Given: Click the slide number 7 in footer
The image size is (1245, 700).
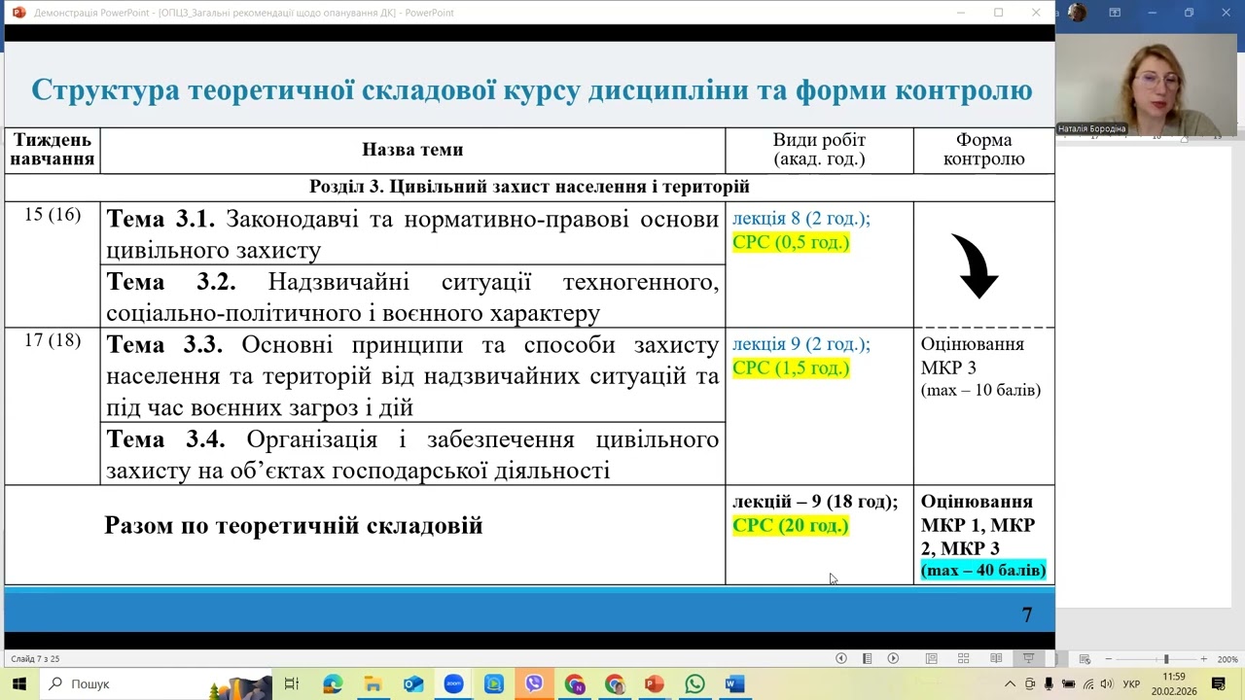Looking at the screenshot, I should pyautogui.click(x=1027, y=614).
